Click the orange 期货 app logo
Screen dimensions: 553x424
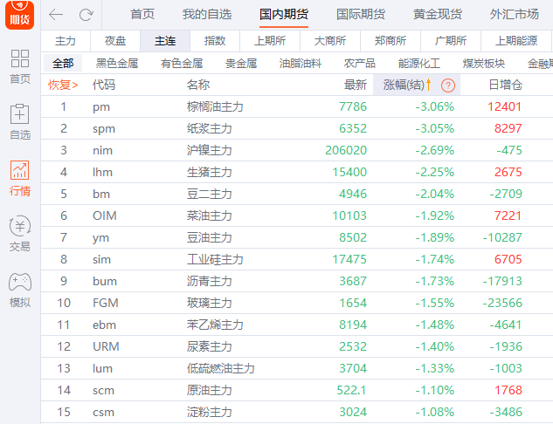[19, 16]
